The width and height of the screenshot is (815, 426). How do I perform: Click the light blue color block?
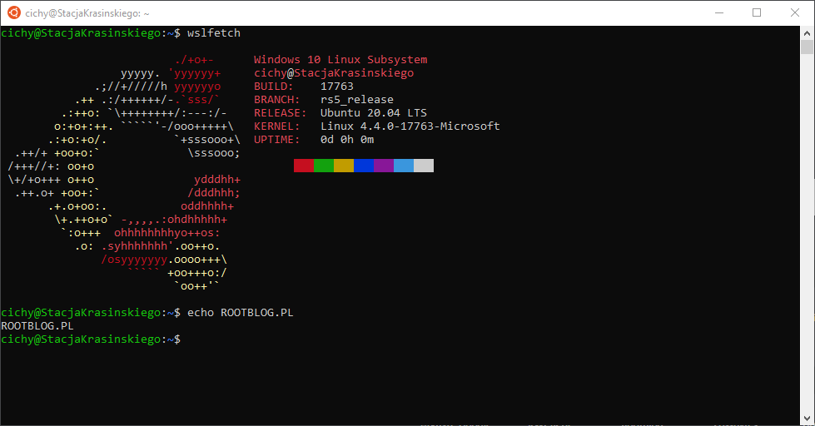[x=404, y=166]
